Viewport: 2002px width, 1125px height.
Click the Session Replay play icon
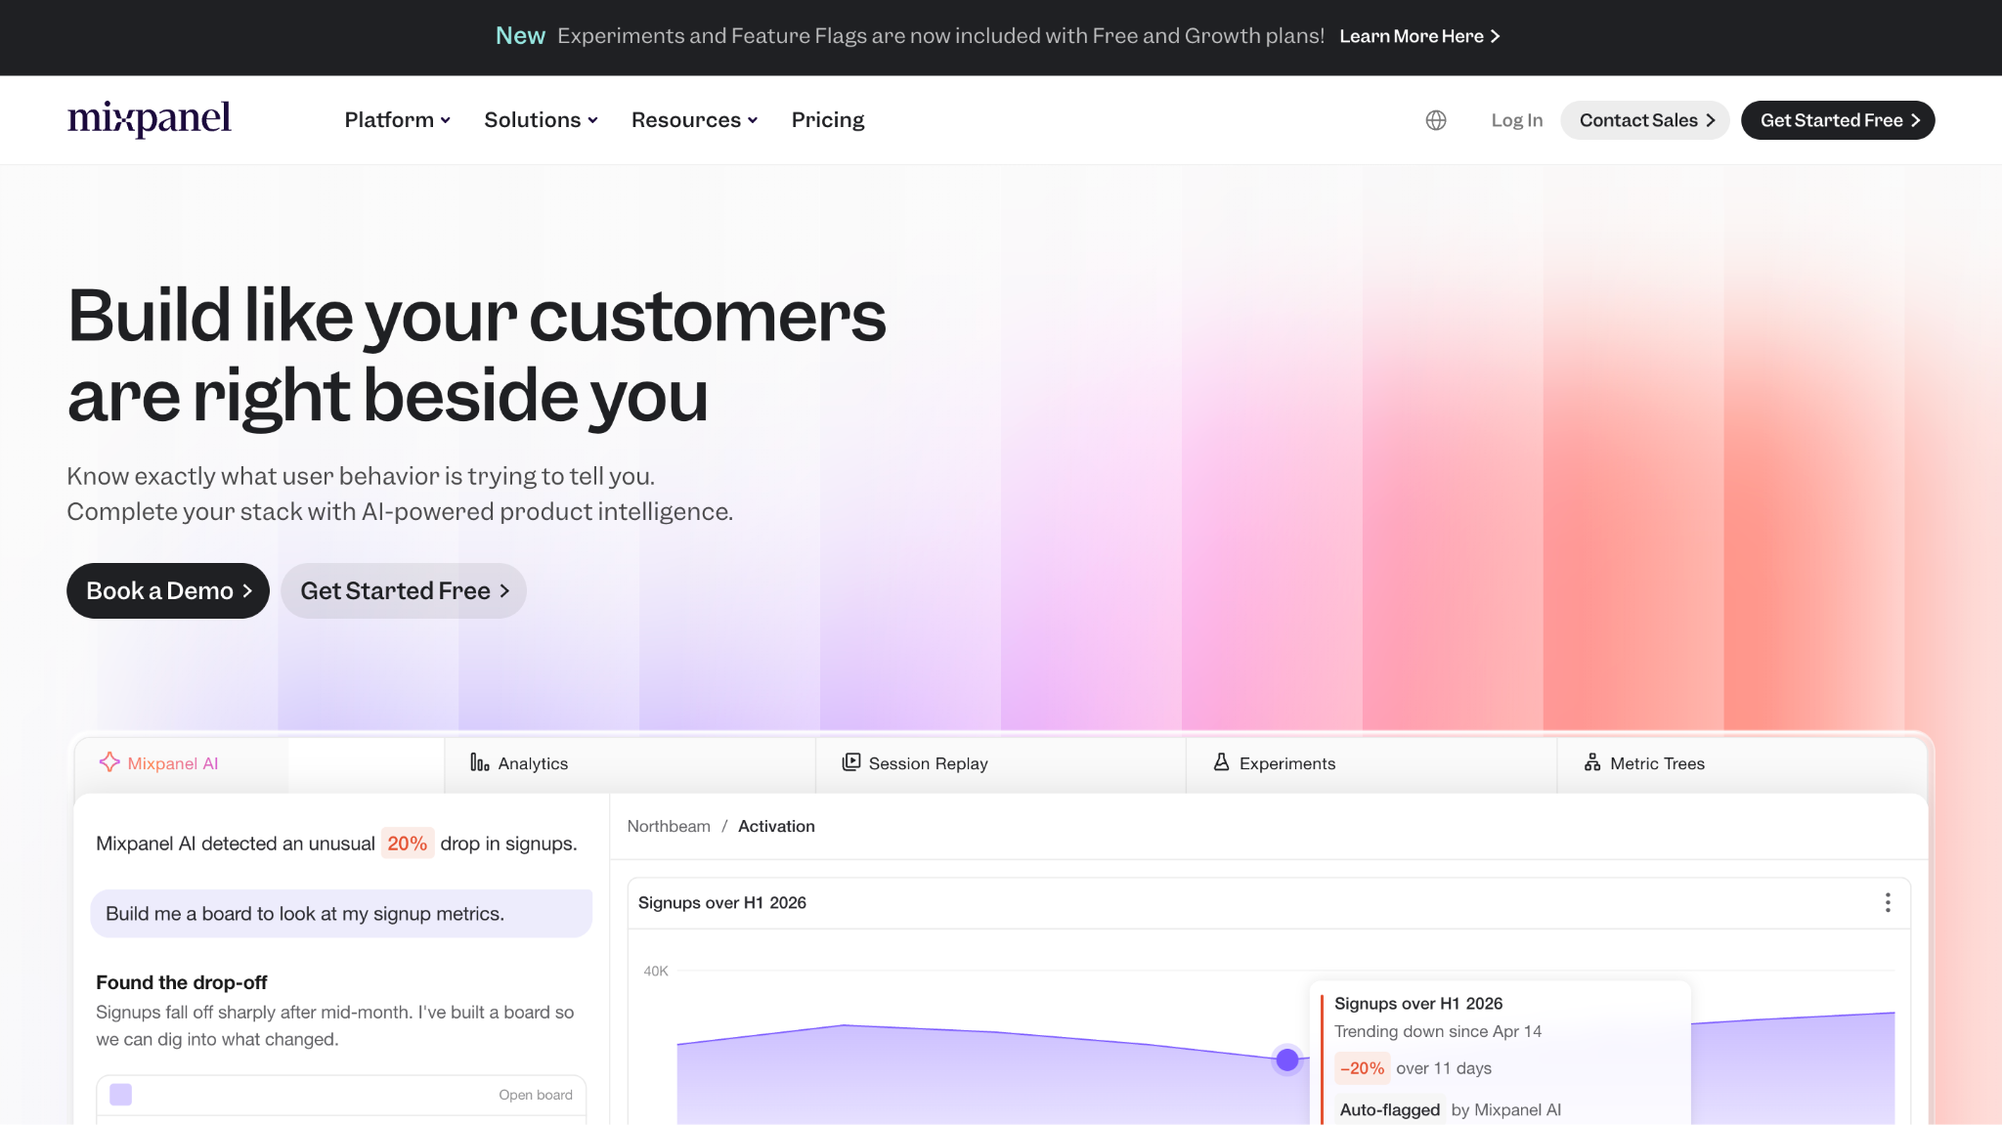(851, 762)
